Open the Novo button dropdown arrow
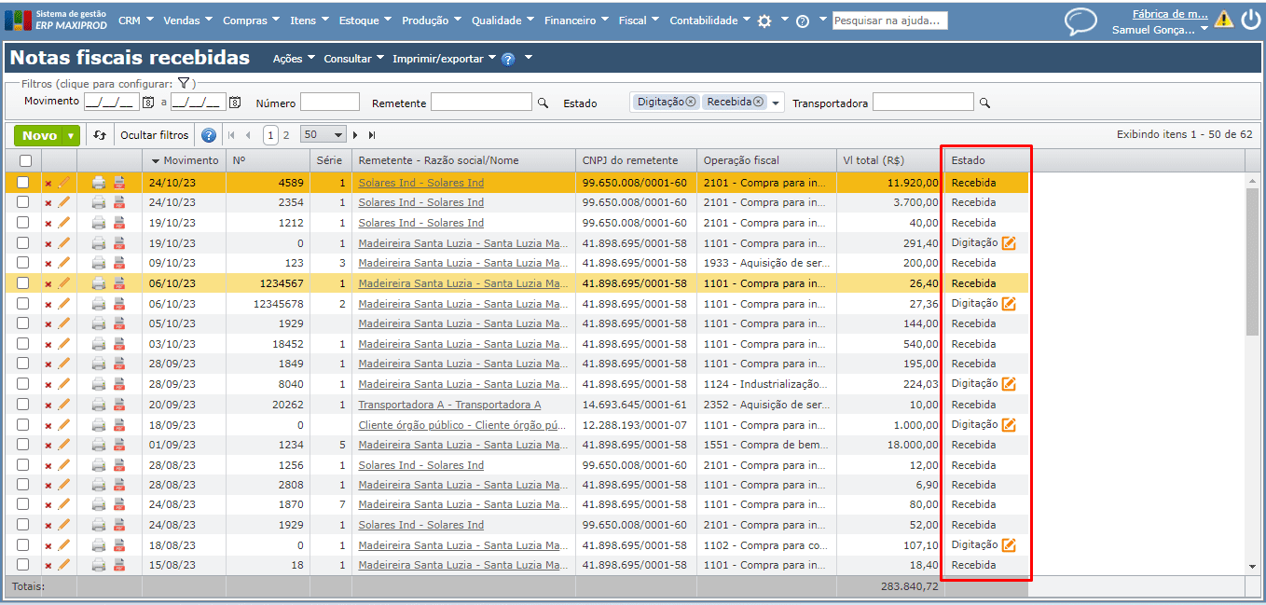Viewport: 1266px width, 605px height. pyautogui.click(x=72, y=135)
